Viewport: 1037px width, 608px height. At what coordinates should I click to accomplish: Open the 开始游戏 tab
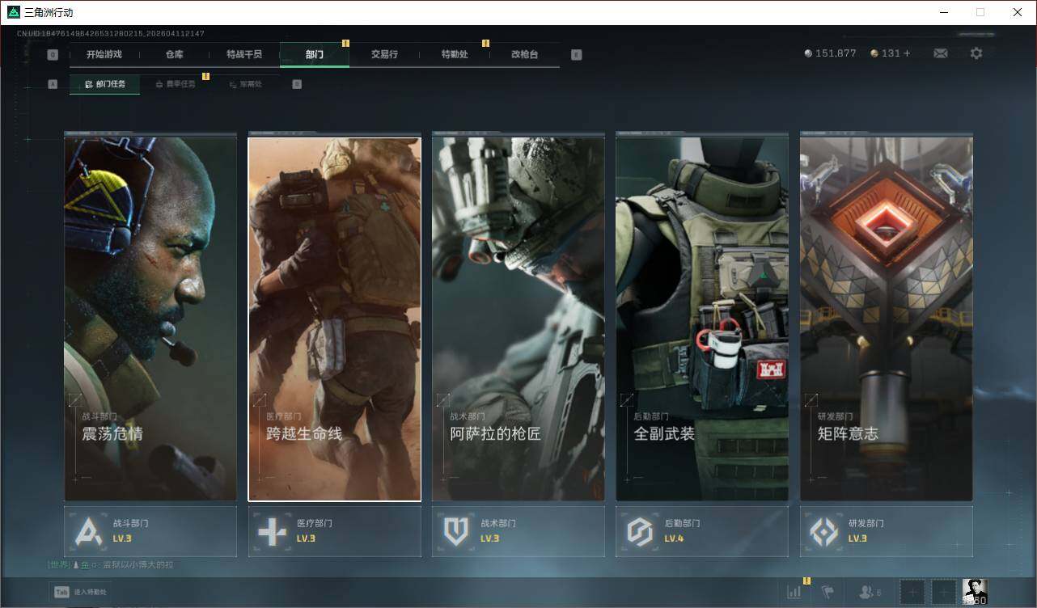pyautogui.click(x=104, y=54)
